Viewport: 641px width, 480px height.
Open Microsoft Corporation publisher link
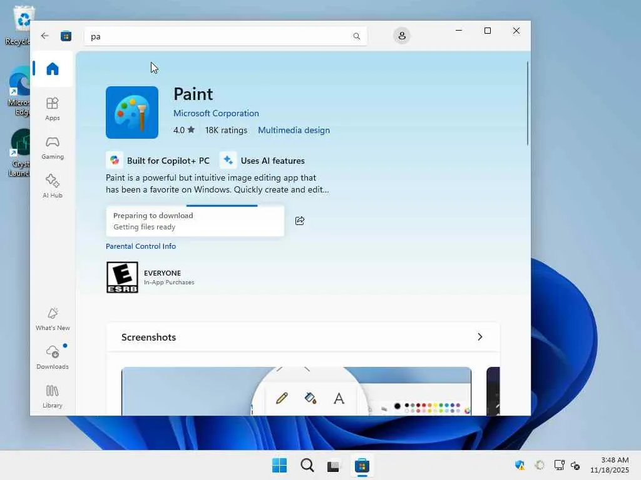216,113
